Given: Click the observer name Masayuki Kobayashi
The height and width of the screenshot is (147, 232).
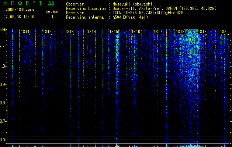Looking at the screenshot, I should [132, 4].
